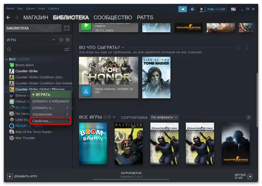Viewport: 262px width, 186px height.
Task: Expand the ВСЕ ИГРЫ shelf dropdown
Action: click(x=114, y=117)
